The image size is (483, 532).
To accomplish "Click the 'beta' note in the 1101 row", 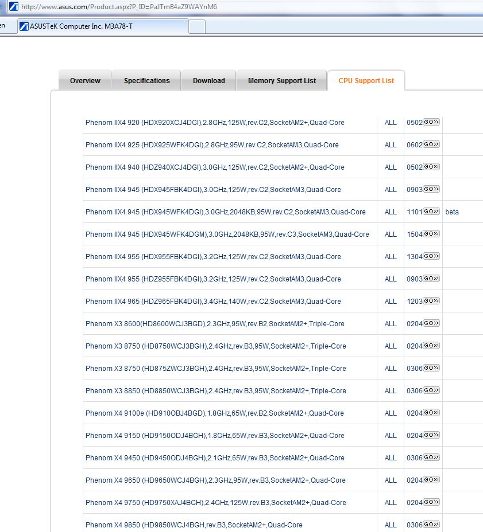I will pos(452,212).
